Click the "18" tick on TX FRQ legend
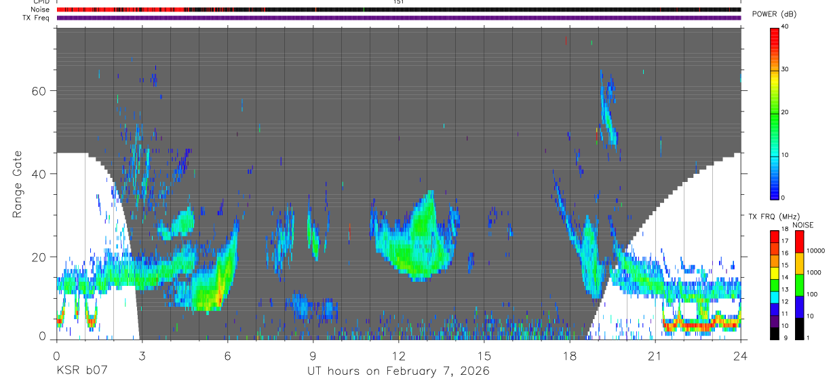The width and height of the screenshot is (833, 385). coord(785,229)
